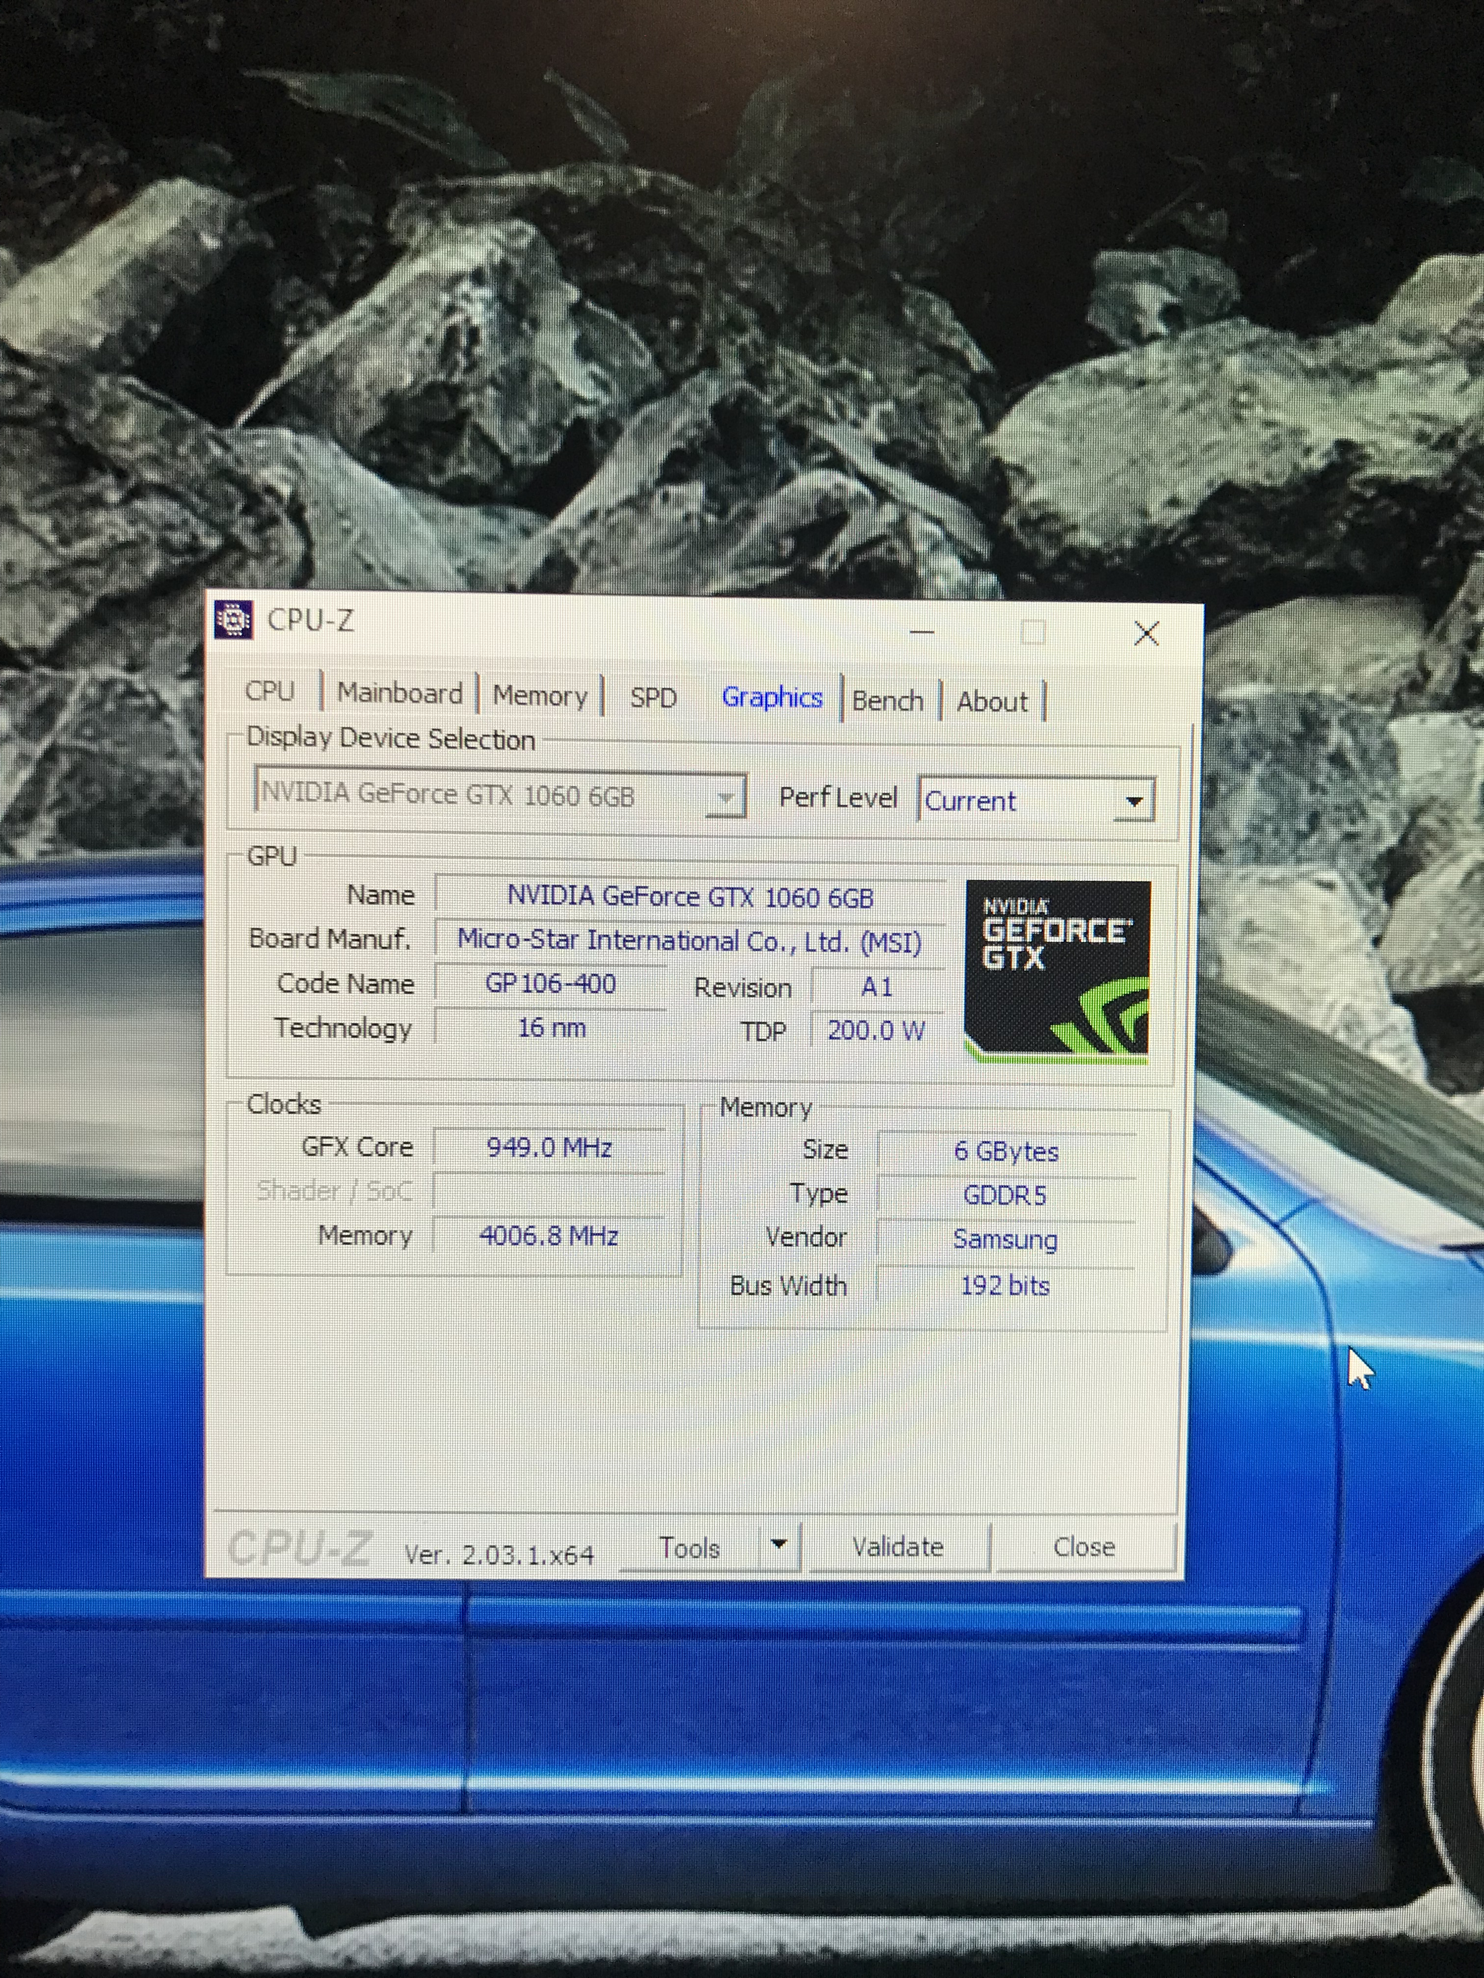This screenshot has width=1484, height=1978.
Task: Click the GFX Core clock value field
Action: (x=549, y=1147)
